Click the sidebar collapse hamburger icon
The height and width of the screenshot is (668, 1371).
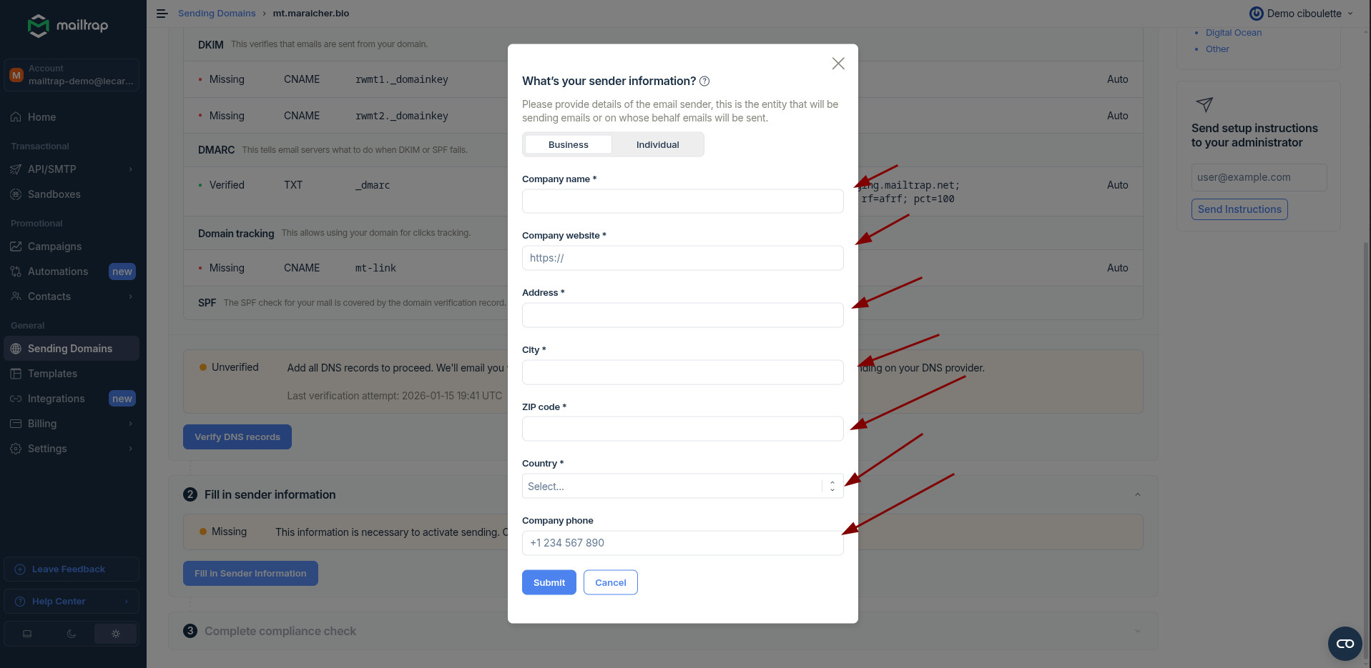pos(162,14)
